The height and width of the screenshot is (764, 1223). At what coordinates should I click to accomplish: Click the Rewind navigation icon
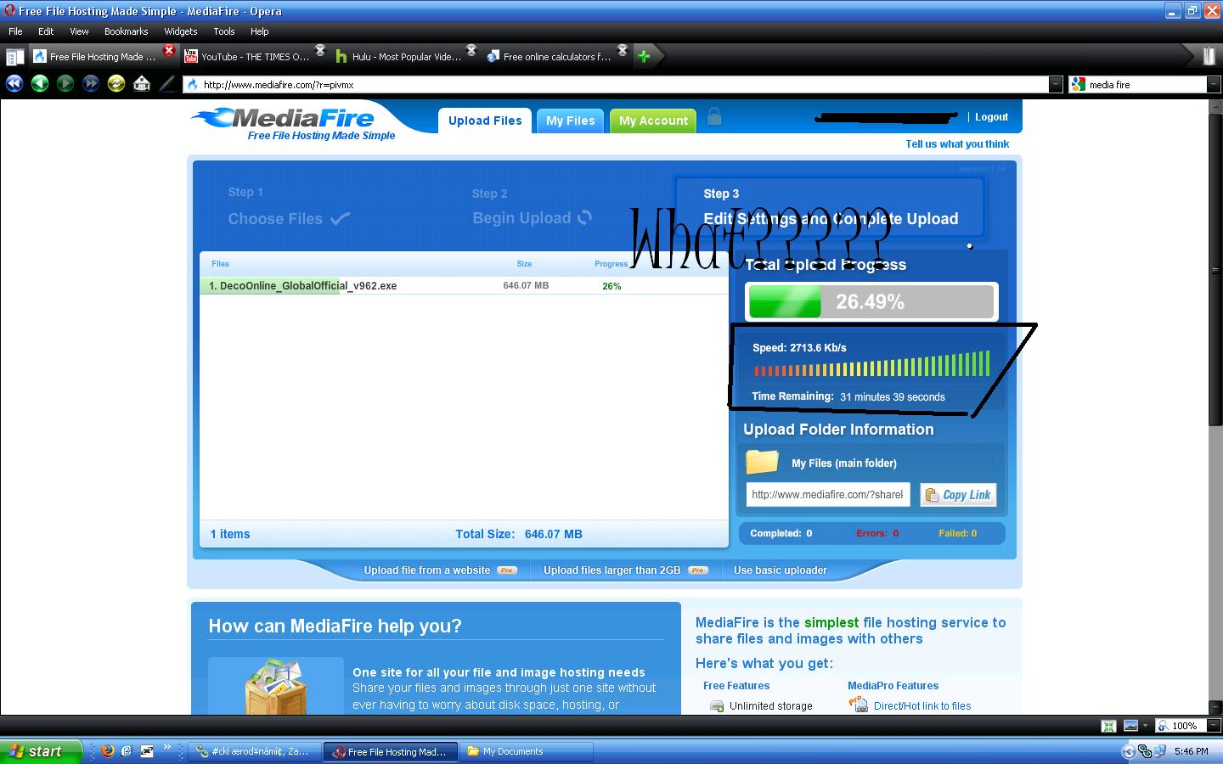(x=14, y=83)
